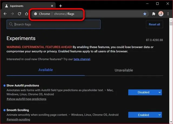Maximize the Chrome window
This screenshot has height=124, width=173.
point(157,4)
